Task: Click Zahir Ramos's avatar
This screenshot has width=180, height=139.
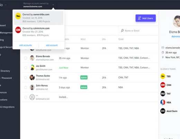Action: coord(32,87)
